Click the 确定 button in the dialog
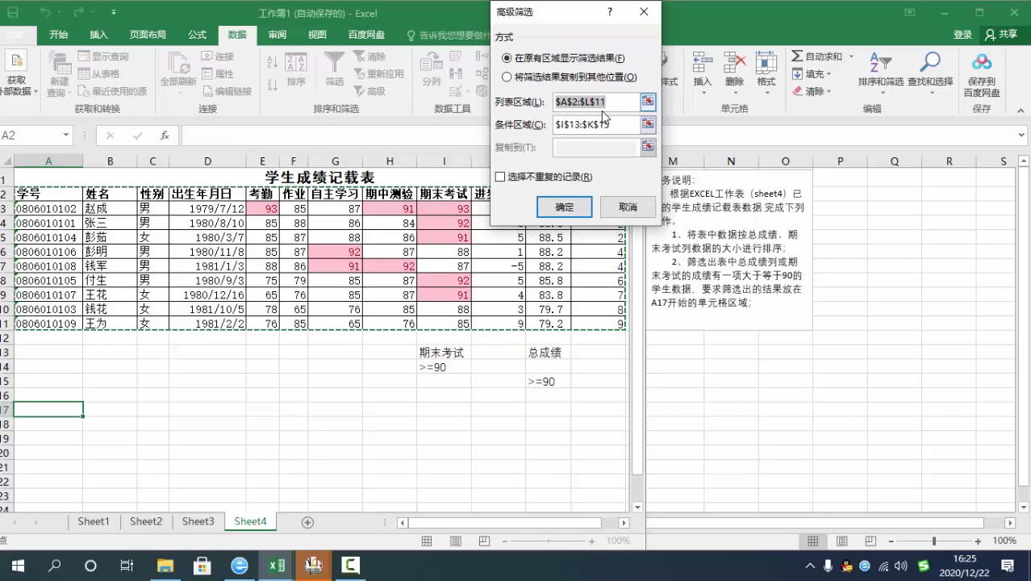This screenshot has width=1031, height=581. (564, 207)
